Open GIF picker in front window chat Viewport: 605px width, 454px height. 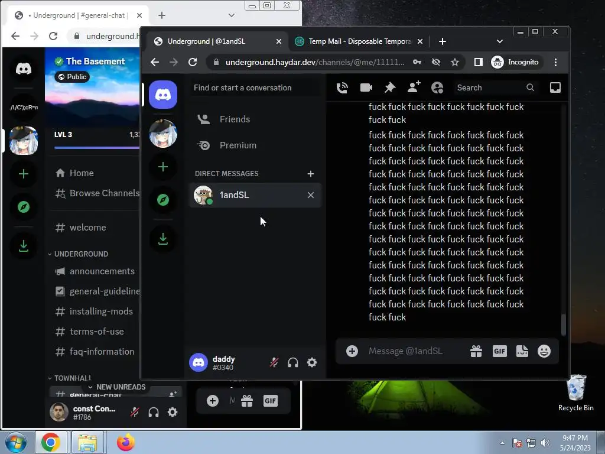(x=499, y=351)
